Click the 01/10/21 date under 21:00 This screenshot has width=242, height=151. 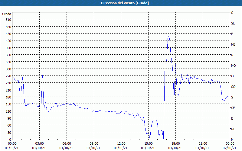pos(202,148)
